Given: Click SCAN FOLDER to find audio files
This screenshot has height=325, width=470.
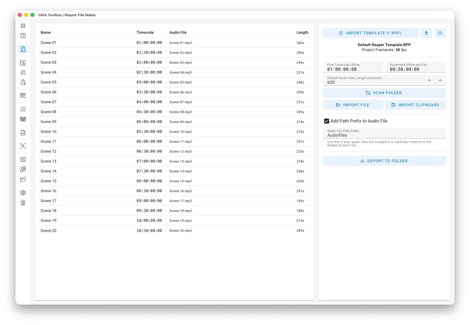Looking at the screenshot, I should (384, 93).
